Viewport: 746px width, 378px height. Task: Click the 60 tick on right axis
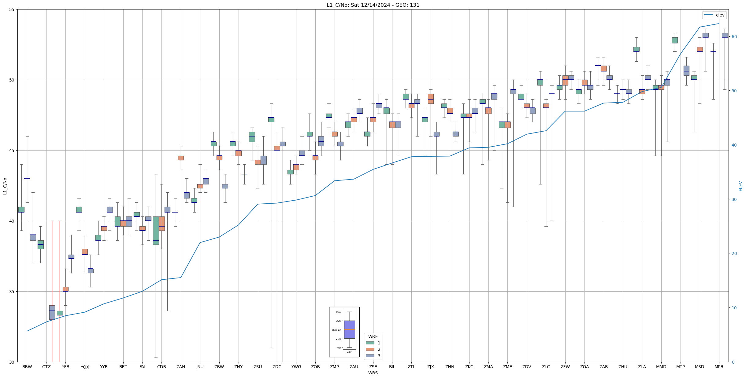734,37
